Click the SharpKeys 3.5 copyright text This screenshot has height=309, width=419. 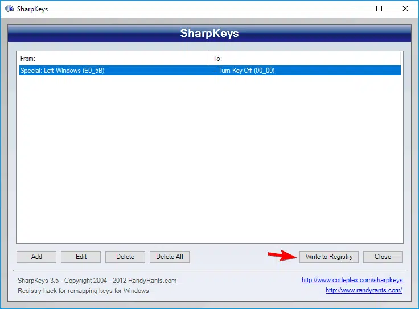(97, 281)
